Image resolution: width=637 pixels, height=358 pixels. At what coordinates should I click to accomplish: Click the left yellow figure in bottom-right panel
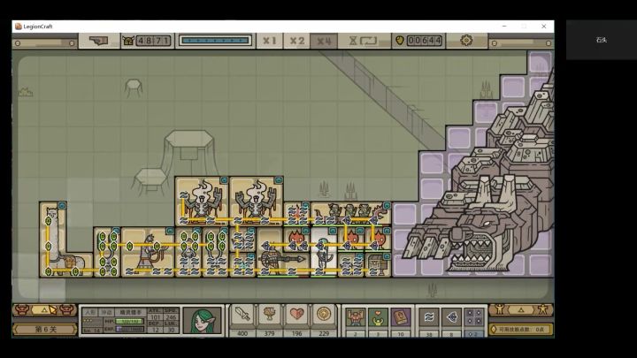tap(500, 309)
